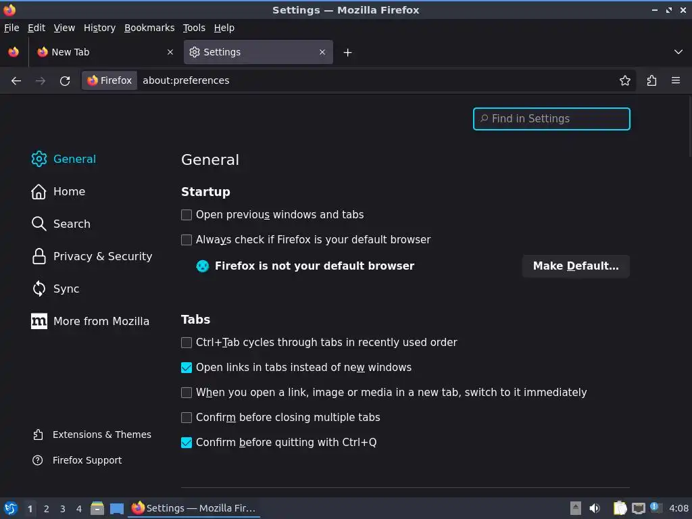
Task: Click the update notification tray icon
Action: [656, 508]
